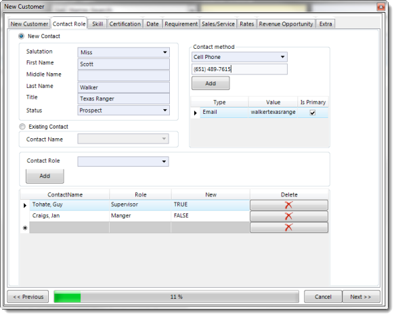Switch to the Skill tab
Screen dimensions: 396x317
click(x=98, y=24)
